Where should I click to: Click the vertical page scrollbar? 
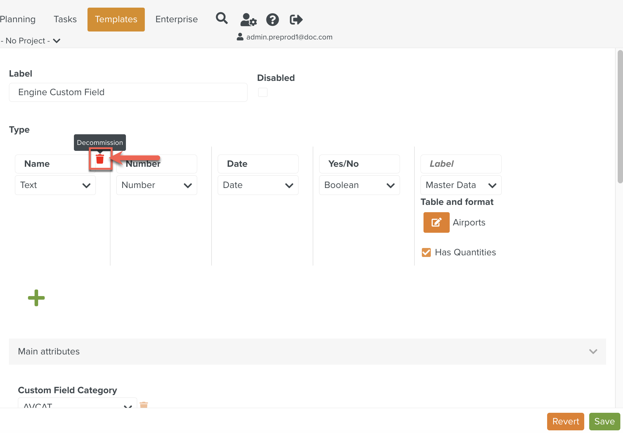(x=620, y=116)
